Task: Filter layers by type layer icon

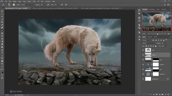Action: tap(159, 40)
